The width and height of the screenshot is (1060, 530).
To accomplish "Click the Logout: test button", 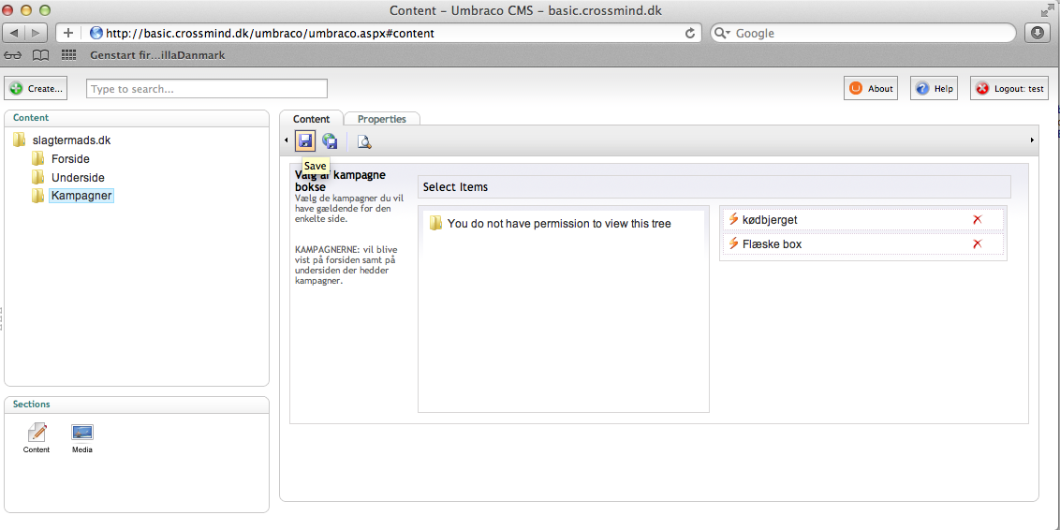I will point(1008,89).
